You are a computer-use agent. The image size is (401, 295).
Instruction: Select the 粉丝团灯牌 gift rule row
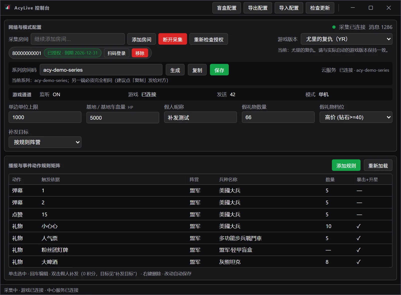tap(200, 250)
